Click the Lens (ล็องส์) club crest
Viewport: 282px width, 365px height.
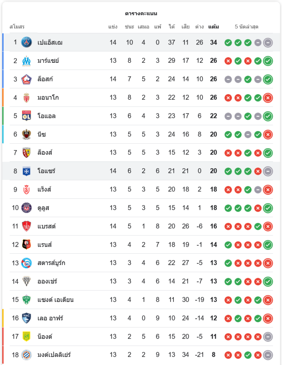coord(26,153)
